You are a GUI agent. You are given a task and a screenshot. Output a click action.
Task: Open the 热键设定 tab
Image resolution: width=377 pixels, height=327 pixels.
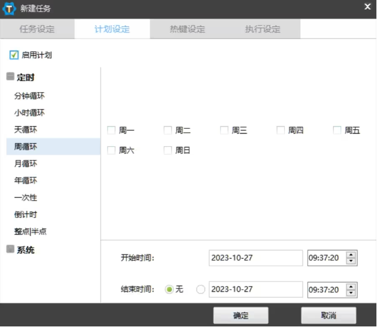188,29
